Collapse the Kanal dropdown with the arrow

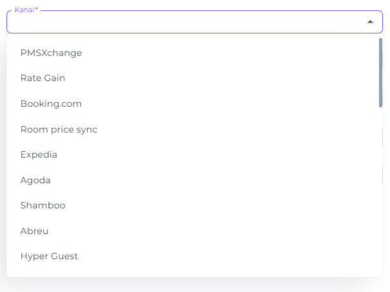pyautogui.click(x=370, y=22)
